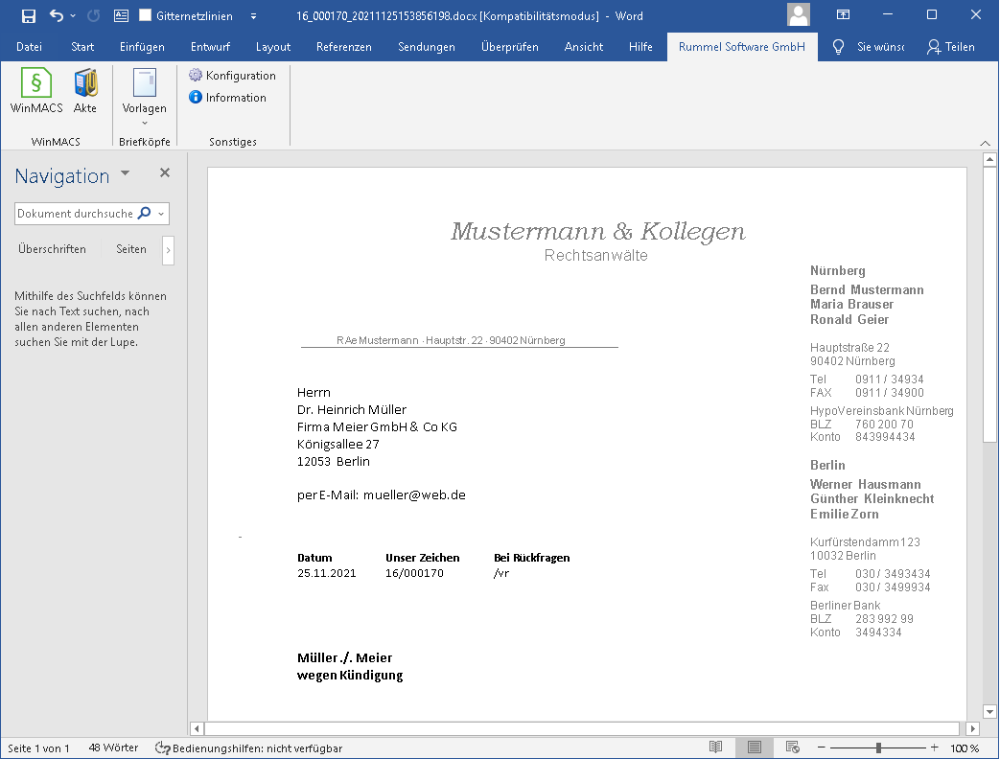Open Navigation pane options dropdown
Screen dimensions: 1000x759
point(125,172)
